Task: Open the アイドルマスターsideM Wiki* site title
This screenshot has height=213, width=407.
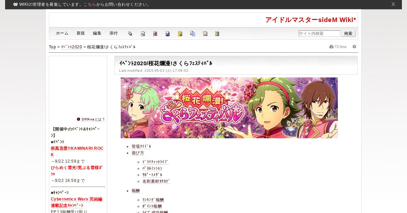Action: pyautogui.click(x=311, y=20)
